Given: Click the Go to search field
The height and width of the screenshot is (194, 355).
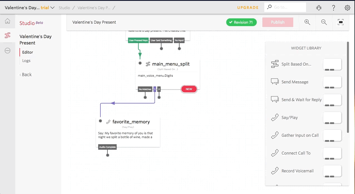Looking at the screenshot, I should tap(285, 7).
